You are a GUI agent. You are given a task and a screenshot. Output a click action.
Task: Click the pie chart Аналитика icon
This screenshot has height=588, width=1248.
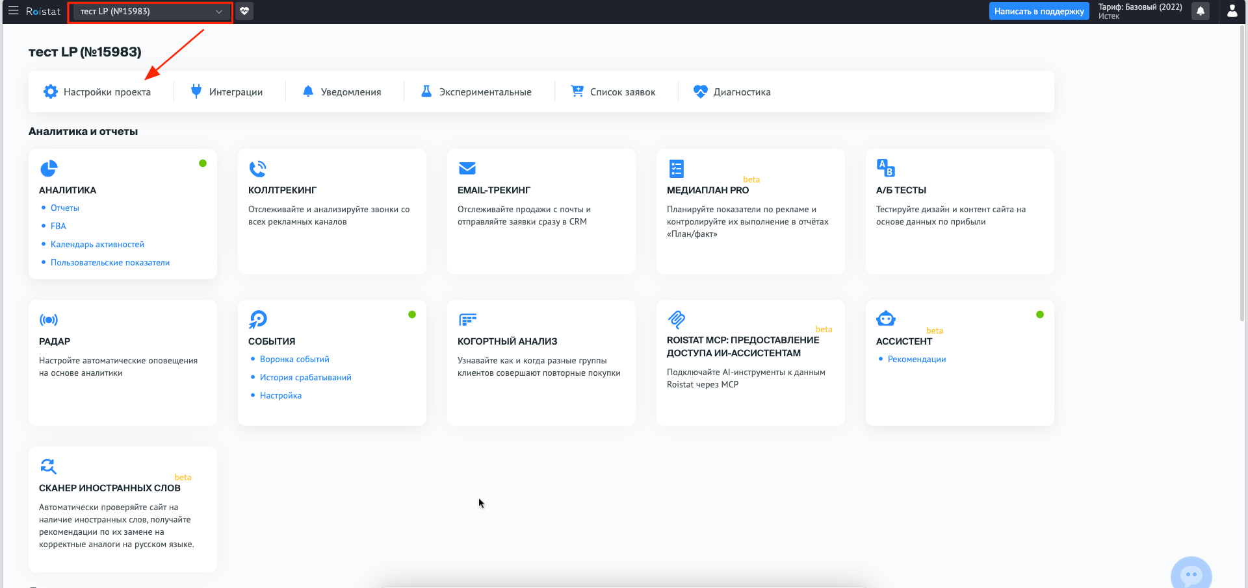(x=49, y=169)
